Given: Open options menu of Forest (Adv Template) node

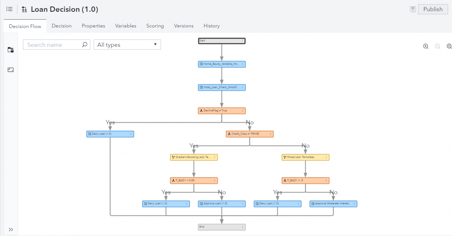Looking at the screenshot, I should pyautogui.click(x=326, y=157).
